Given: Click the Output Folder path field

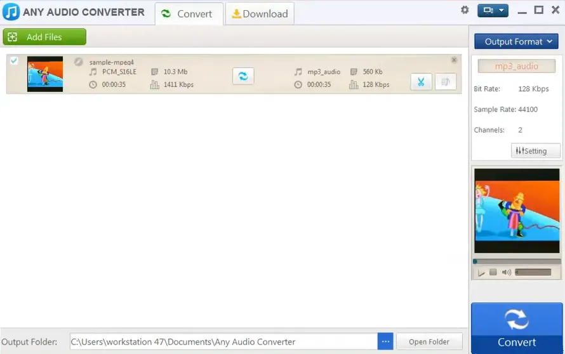Looking at the screenshot, I should [x=223, y=341].
